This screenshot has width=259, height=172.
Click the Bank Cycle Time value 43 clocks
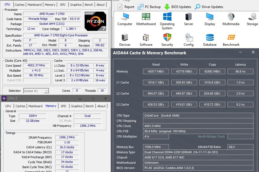click(67, 167)
